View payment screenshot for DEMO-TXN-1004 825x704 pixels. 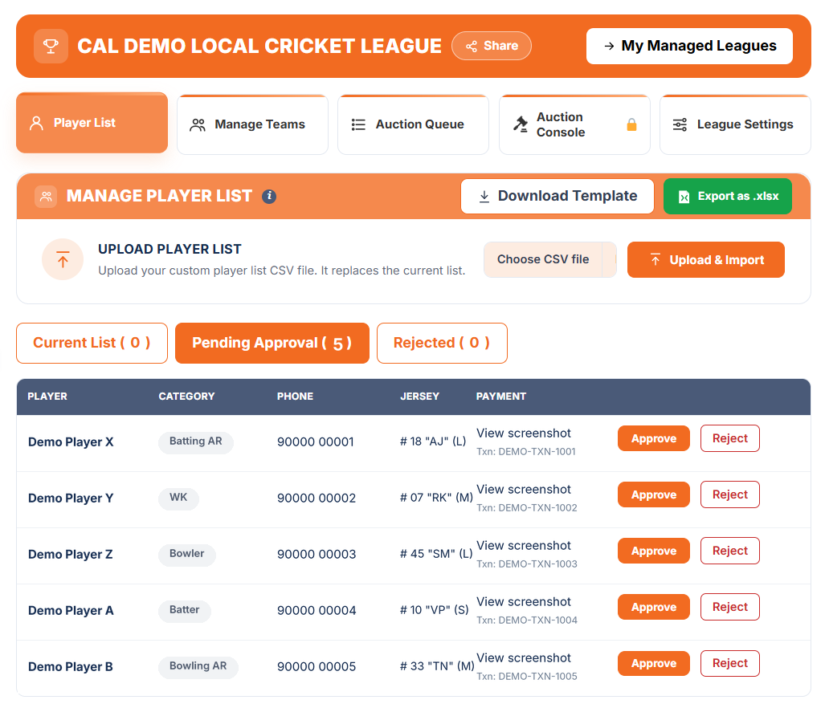[x=524, y=602]
